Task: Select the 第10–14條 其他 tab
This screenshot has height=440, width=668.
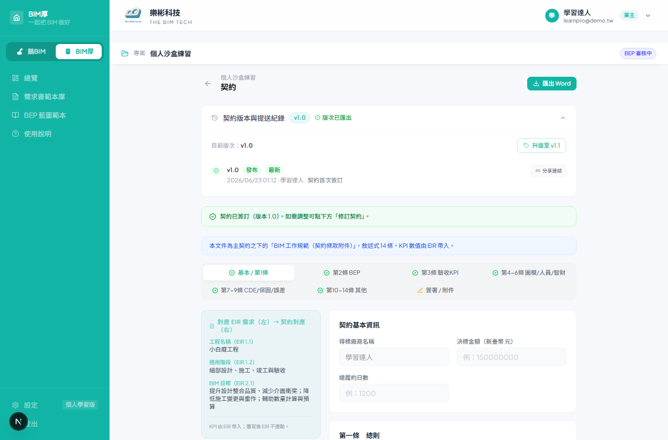Action: coord(342,290)
